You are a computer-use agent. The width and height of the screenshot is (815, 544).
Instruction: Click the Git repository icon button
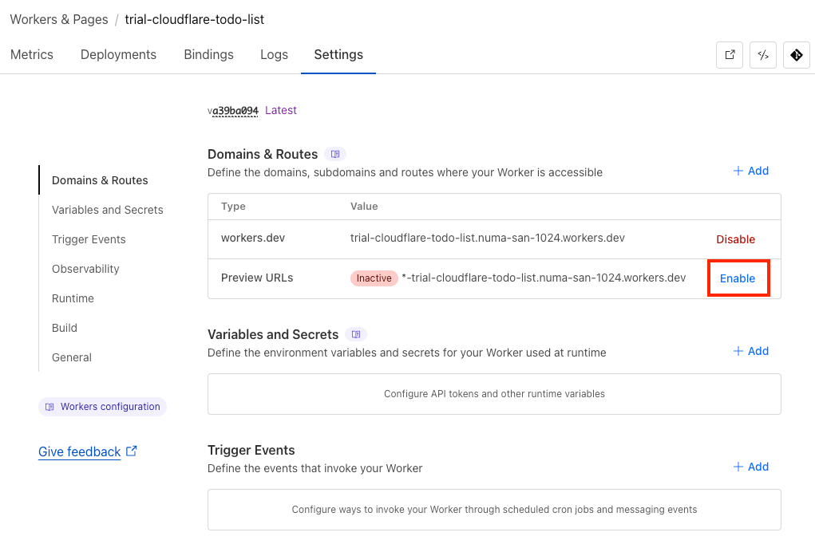796,55
